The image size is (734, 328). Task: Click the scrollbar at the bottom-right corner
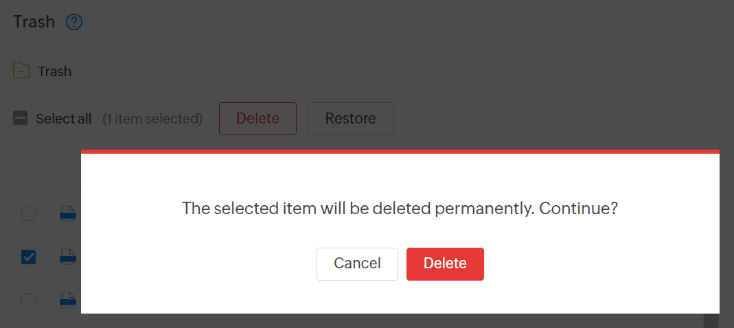pos(711,320)
